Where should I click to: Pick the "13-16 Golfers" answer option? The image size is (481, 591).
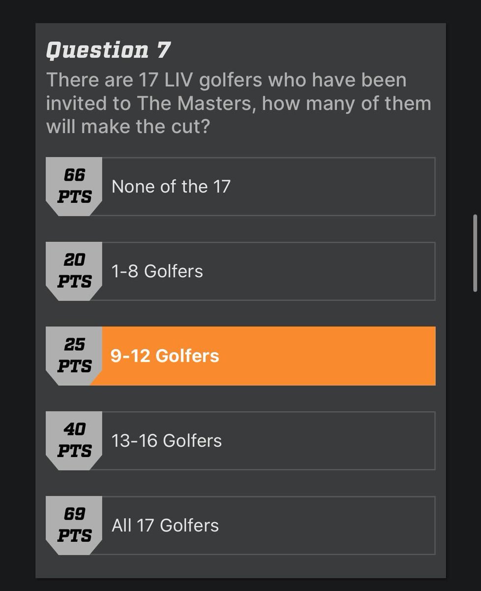coord(240,441)
